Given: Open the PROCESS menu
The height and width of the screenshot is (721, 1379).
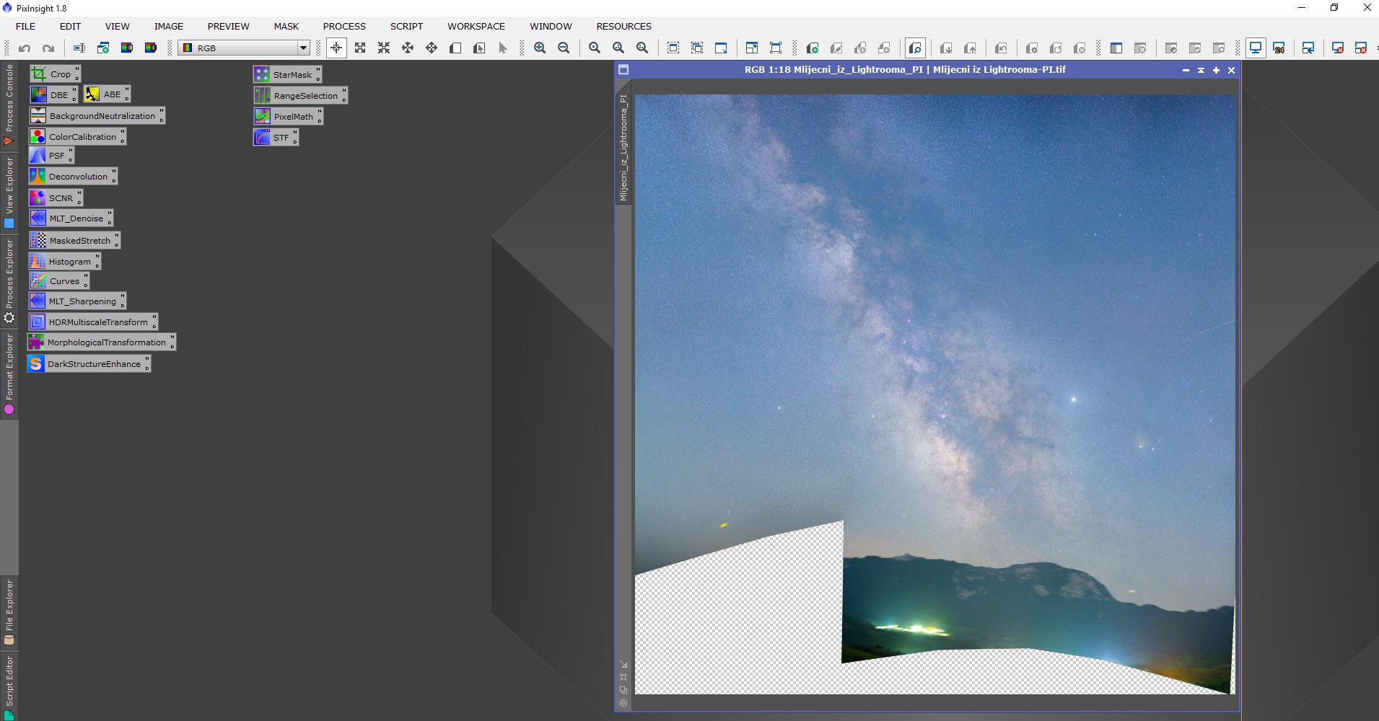Looking at the screenshot, I should tap(344, 26).
